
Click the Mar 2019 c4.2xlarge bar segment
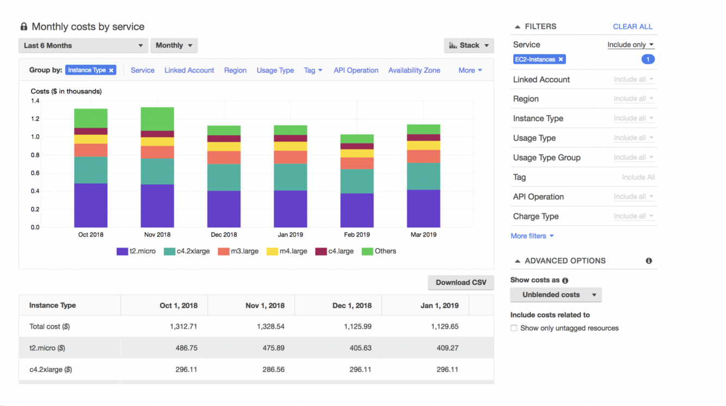423,177
